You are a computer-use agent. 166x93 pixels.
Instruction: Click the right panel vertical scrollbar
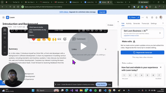click(x=118, y=68)
